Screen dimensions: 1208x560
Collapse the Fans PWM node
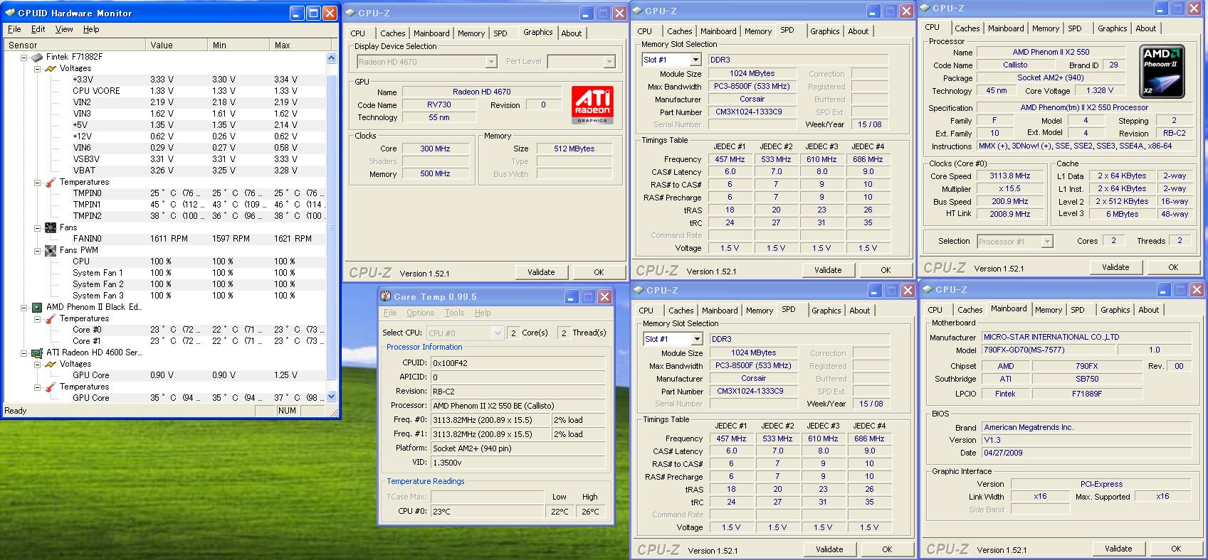coord(37,250)
